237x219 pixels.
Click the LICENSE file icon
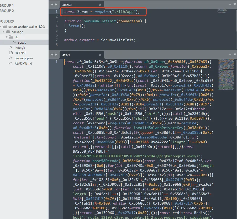point(11,53)
